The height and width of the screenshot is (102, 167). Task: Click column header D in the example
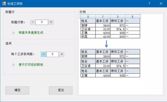[118, 17]
